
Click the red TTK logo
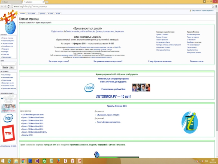tap(8, 133)
